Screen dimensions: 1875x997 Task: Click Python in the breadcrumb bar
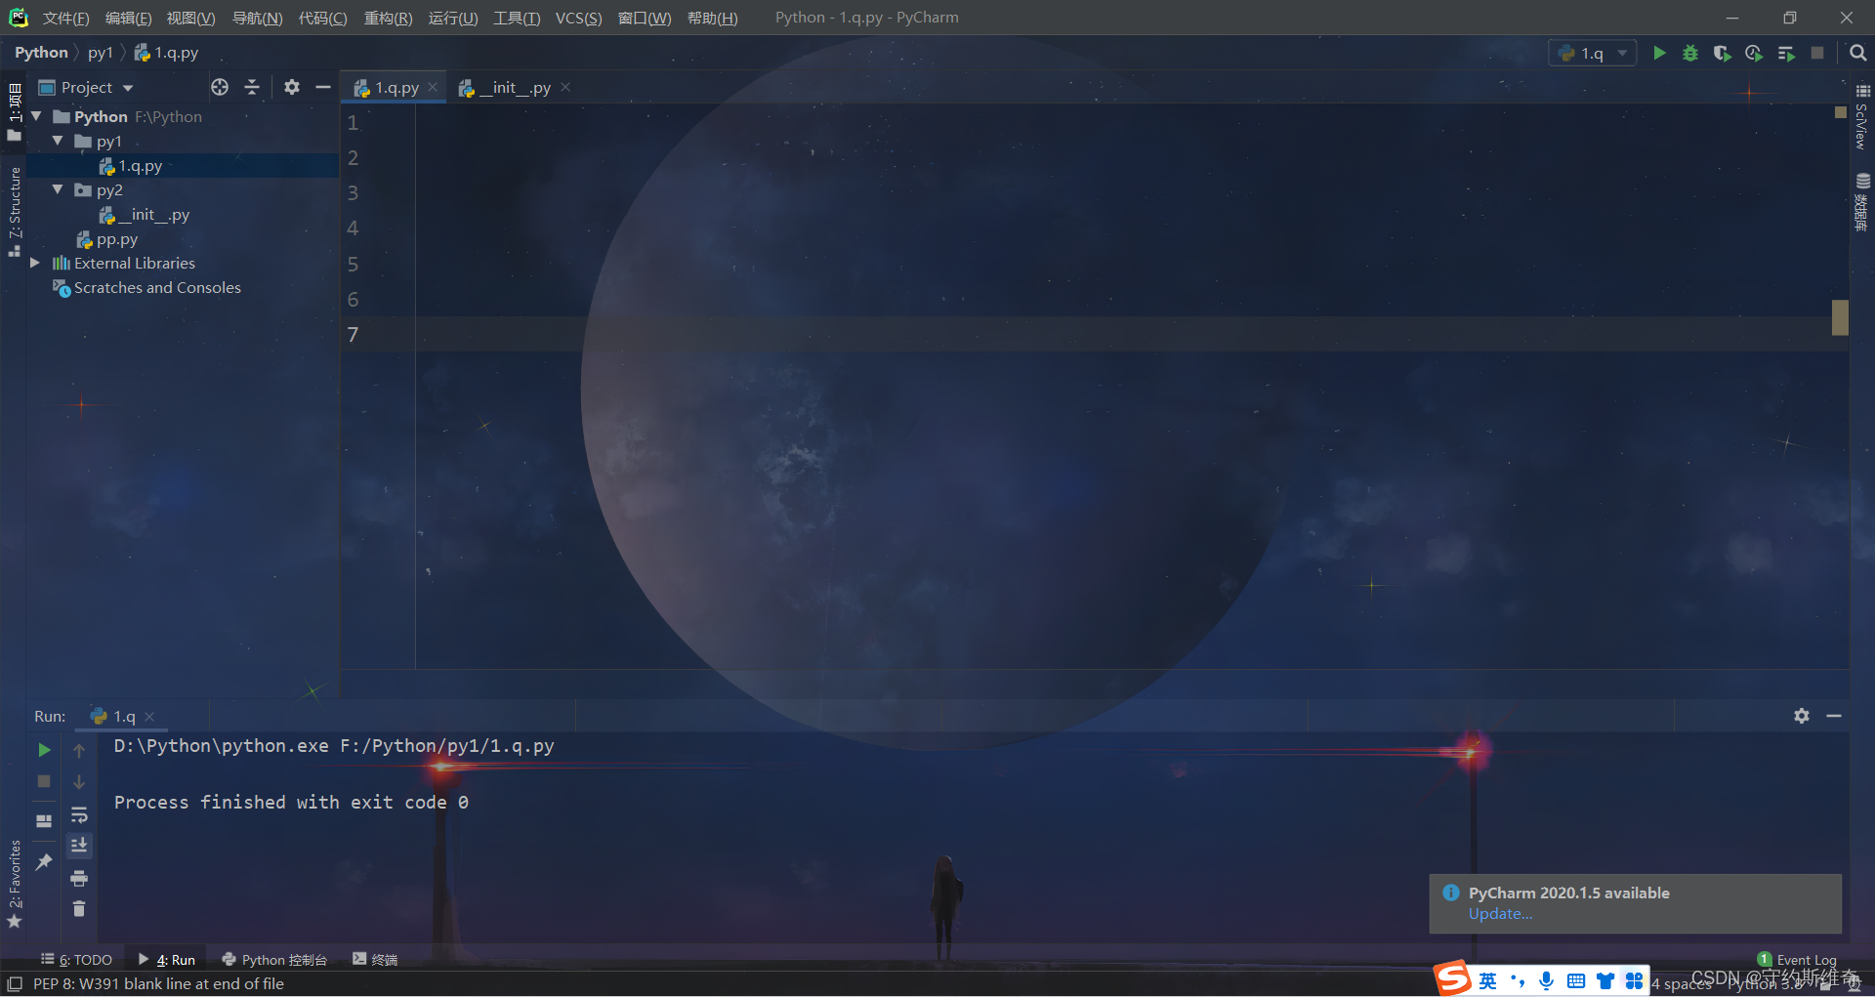[x=41, y=53]
